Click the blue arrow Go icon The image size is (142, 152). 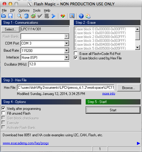point(54,16)
